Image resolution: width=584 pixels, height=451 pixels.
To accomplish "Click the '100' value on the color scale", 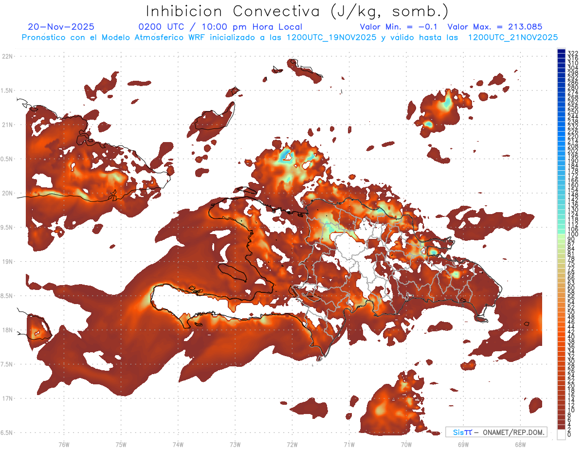I will [572, 234].
